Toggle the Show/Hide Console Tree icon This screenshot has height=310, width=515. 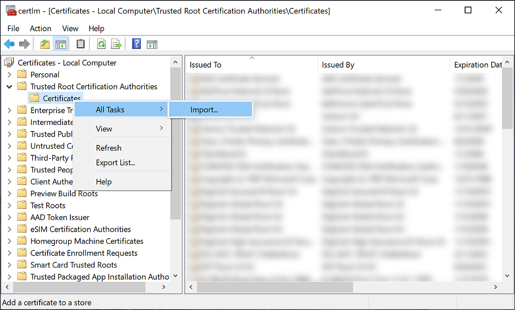click(x=61, y=43)
